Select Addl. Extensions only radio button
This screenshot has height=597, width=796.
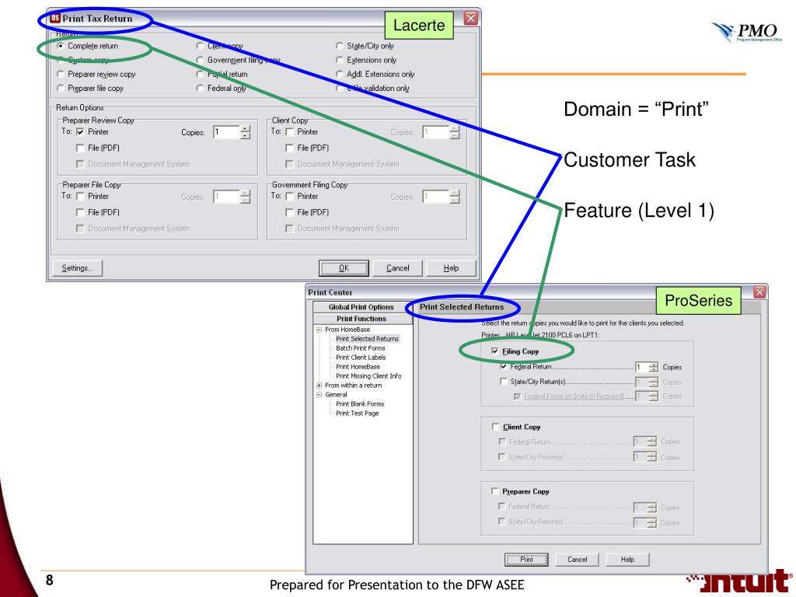pyautogui.click(x=339, y=74)
